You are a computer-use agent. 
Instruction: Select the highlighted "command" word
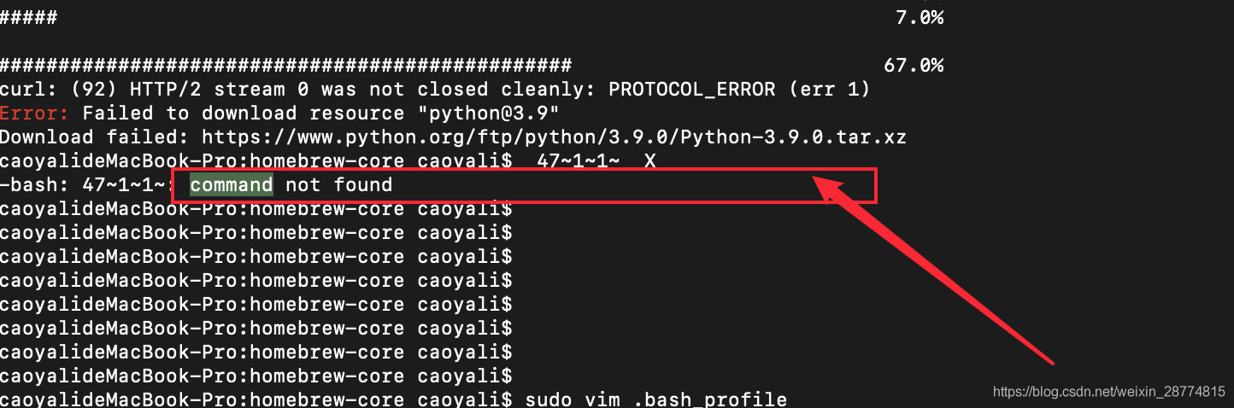[232, 184]
